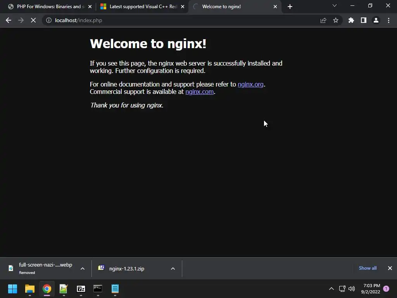Open a new tab
This screenshot has height=298, width=397.
click(290, 7)
